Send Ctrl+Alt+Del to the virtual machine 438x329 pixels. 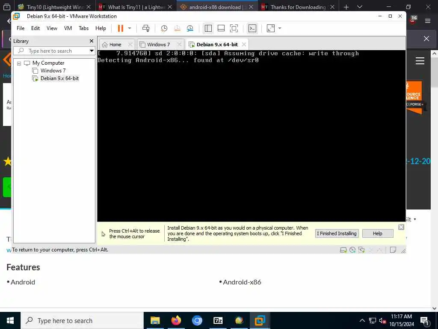click(146, 28)
